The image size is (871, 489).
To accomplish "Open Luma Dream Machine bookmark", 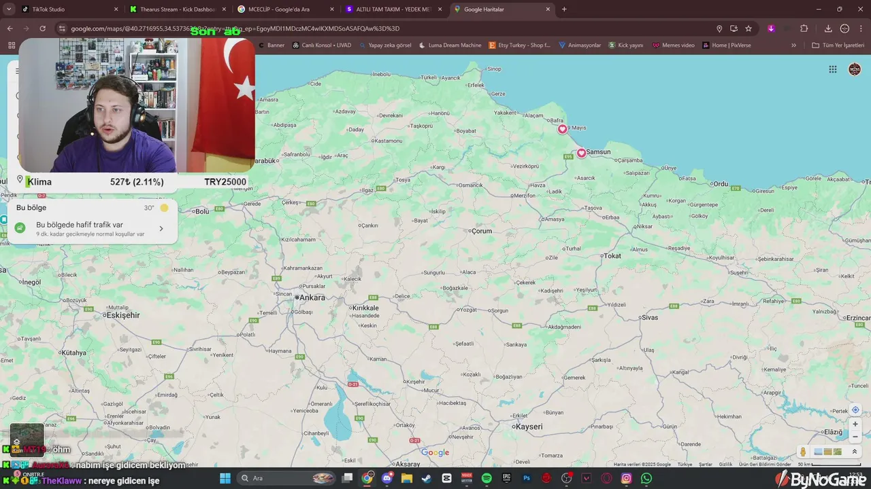I will (450, 46).
